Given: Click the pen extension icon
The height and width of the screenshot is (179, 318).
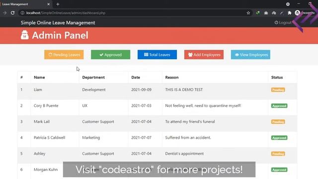Looking at the screenshot, I should coord(282,13).
